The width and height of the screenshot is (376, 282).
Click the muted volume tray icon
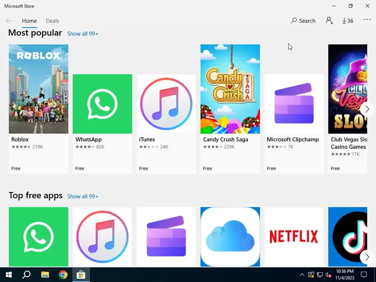point(328,275)
